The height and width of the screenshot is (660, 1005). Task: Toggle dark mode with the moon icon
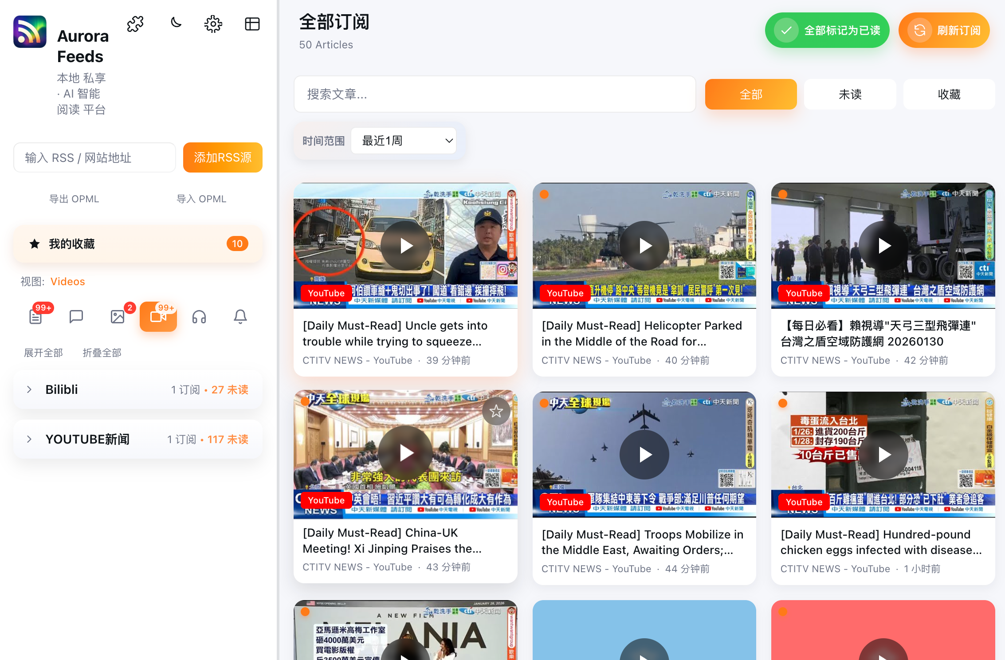pyautogui.click(x=176, y=23)
